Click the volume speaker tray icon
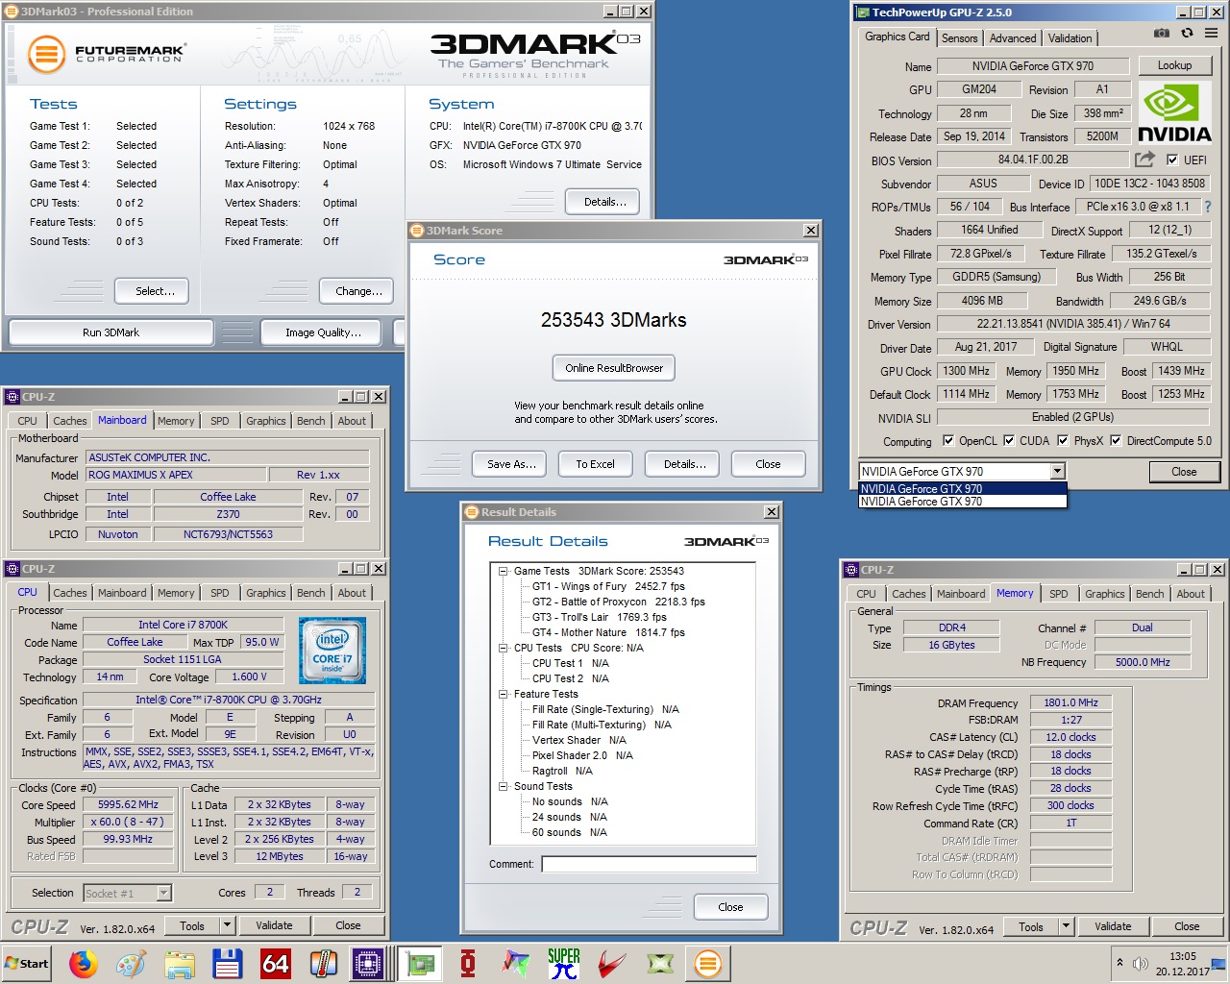The height and width of the screenshot is (984, 1230). click(x=1140, y=963)
